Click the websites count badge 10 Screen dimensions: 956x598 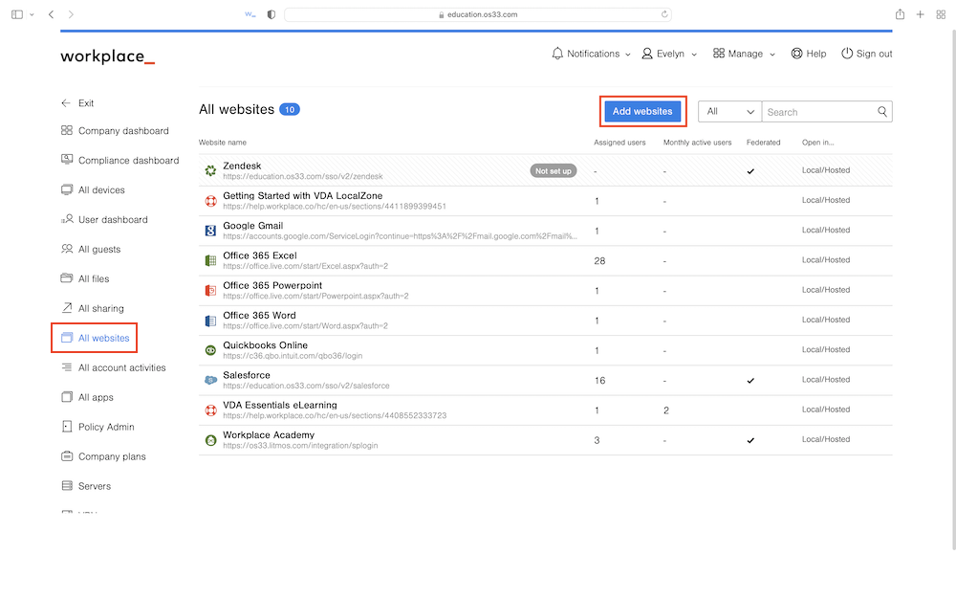290,110
